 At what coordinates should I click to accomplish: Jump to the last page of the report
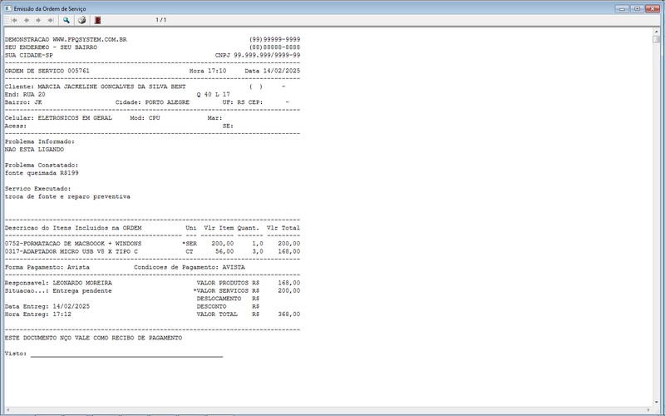coord(51,19)
